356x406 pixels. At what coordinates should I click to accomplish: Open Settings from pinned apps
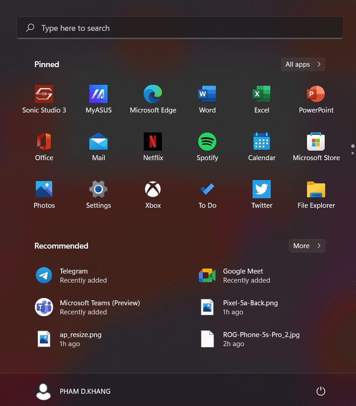pos(98,195)
